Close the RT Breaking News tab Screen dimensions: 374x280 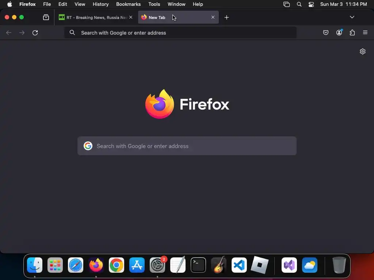tap(131, 17)
